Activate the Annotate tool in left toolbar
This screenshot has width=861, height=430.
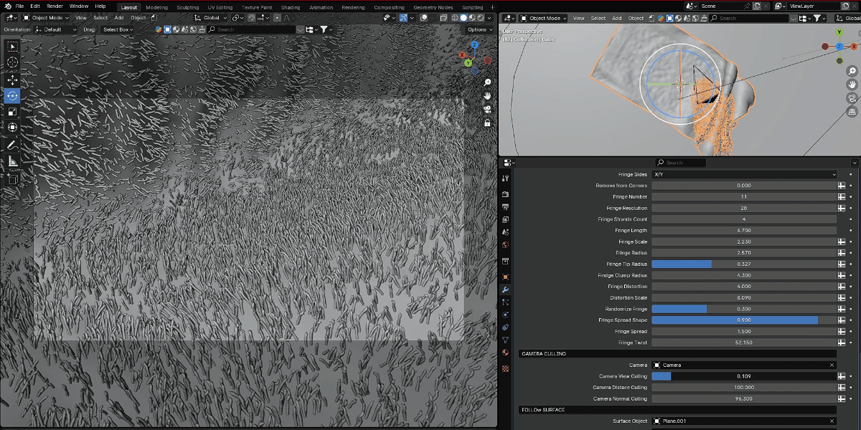click(x=12, y=145)
